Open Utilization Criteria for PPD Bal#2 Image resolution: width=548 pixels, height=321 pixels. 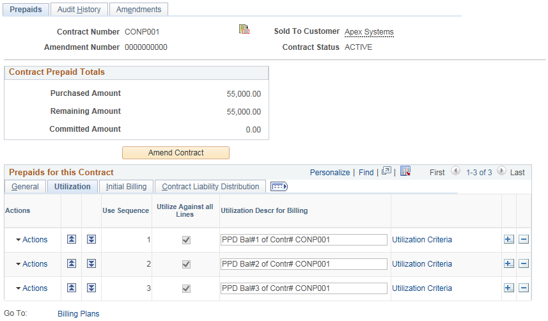click(422, 263)
